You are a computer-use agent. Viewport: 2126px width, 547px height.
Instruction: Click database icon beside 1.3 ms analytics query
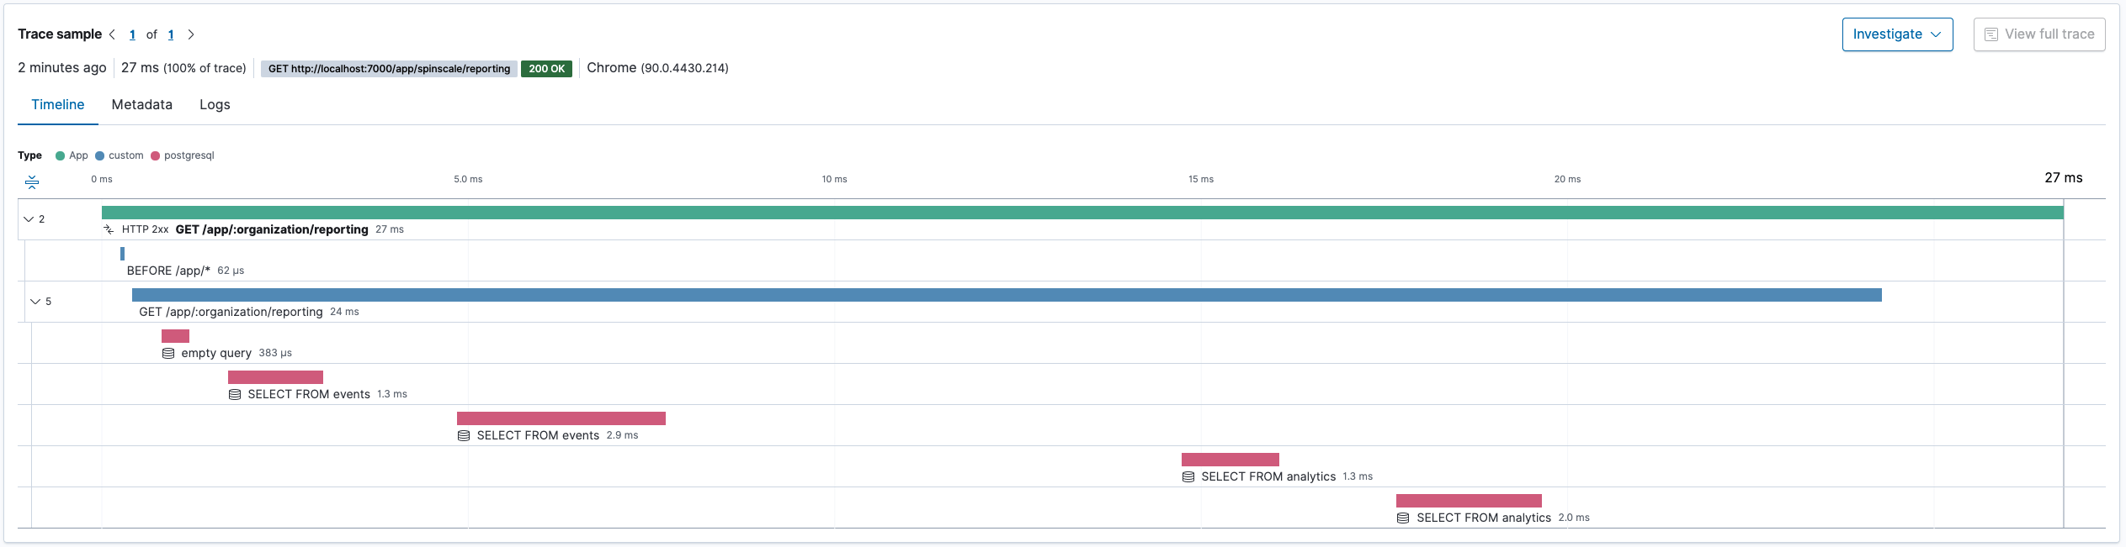tap(1188, 477)
